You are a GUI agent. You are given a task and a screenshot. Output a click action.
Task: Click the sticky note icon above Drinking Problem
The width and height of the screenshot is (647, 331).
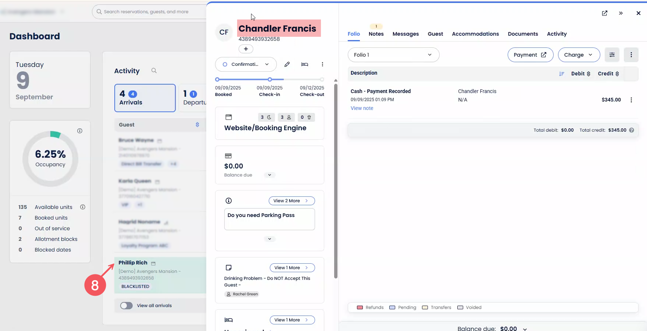click(x=229, y=268)
